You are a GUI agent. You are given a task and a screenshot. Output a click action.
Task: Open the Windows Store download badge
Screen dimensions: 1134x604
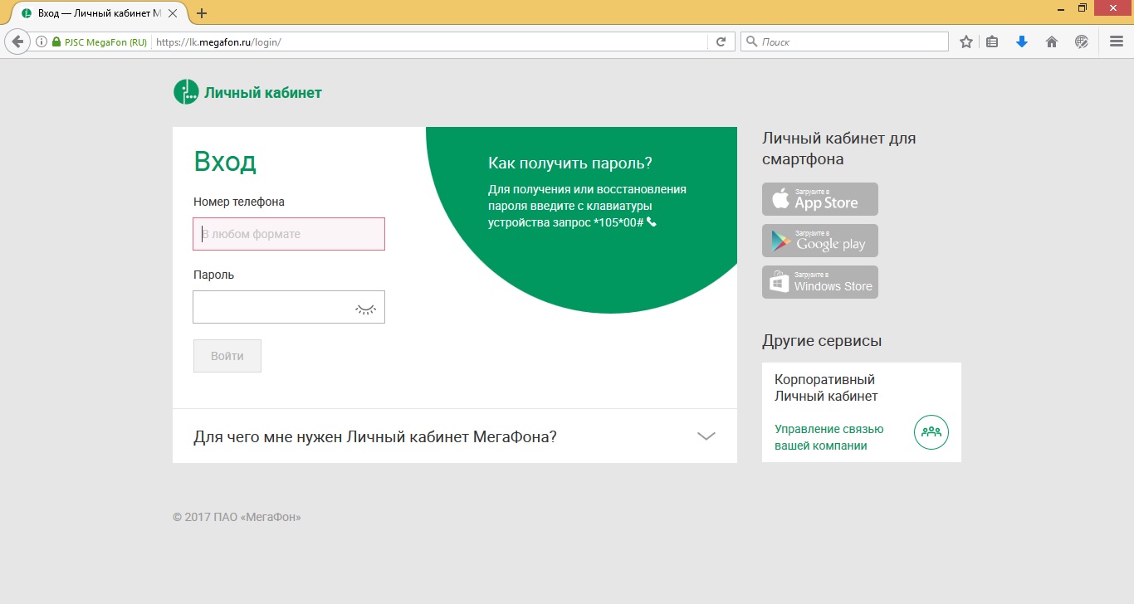click(819, 282)
